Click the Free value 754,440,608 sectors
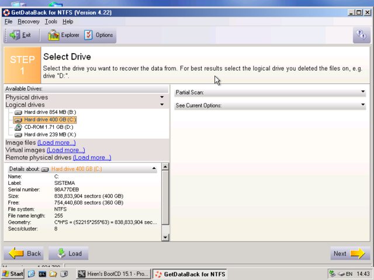 pos(89,202)
